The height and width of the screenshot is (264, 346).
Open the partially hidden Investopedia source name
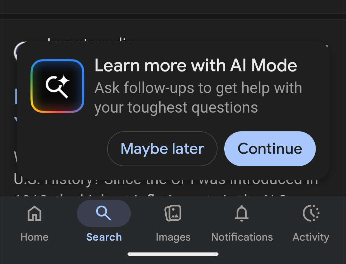click(x=90, y=40)
